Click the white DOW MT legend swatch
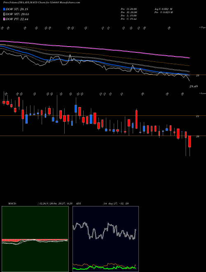 4,14
